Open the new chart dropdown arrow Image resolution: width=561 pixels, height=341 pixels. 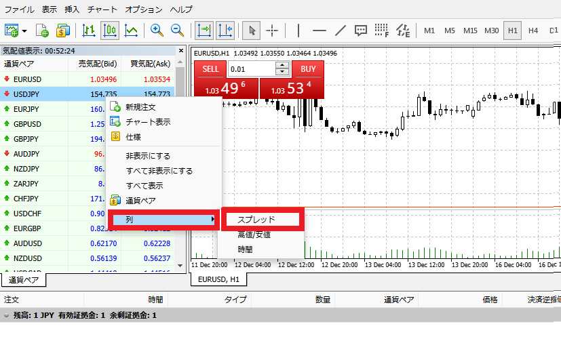[25, 31]
